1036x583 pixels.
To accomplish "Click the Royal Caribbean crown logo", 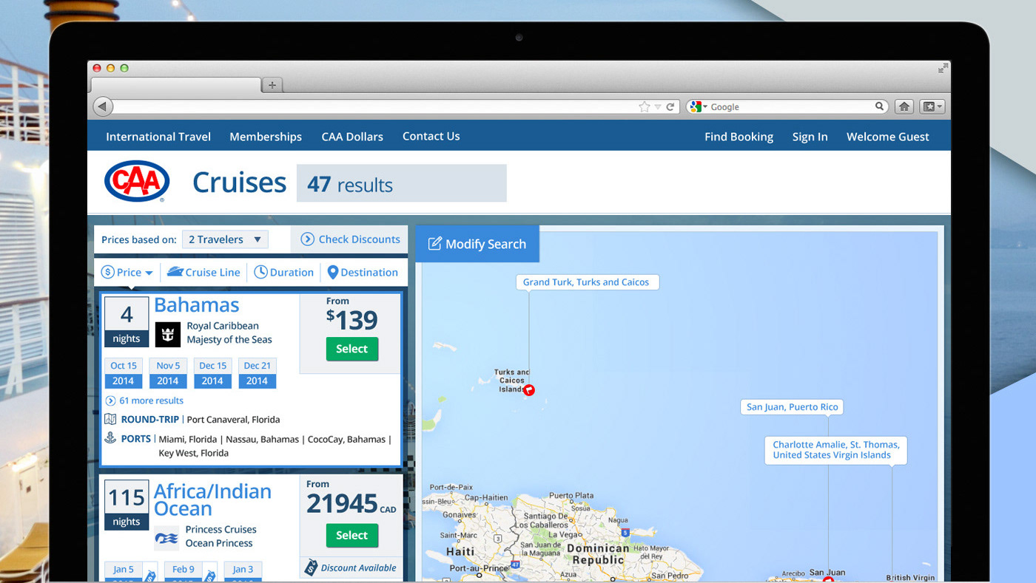I will [x=168, y=334].
